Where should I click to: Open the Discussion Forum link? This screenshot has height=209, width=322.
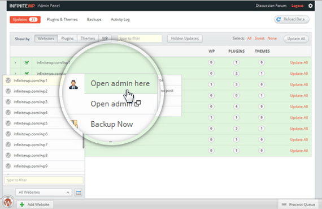(271, 6)
